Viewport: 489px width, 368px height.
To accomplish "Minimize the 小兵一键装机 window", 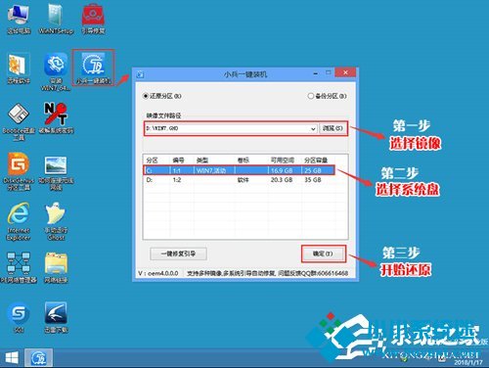I will pyautogui.click(x=315, y=73).
